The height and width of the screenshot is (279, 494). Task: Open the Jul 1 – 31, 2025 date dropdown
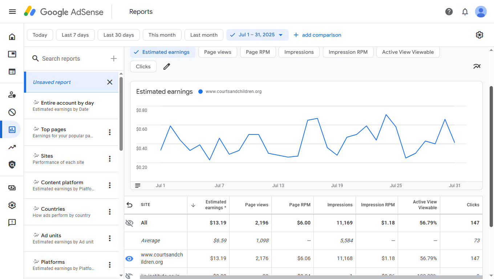point(258,35)
